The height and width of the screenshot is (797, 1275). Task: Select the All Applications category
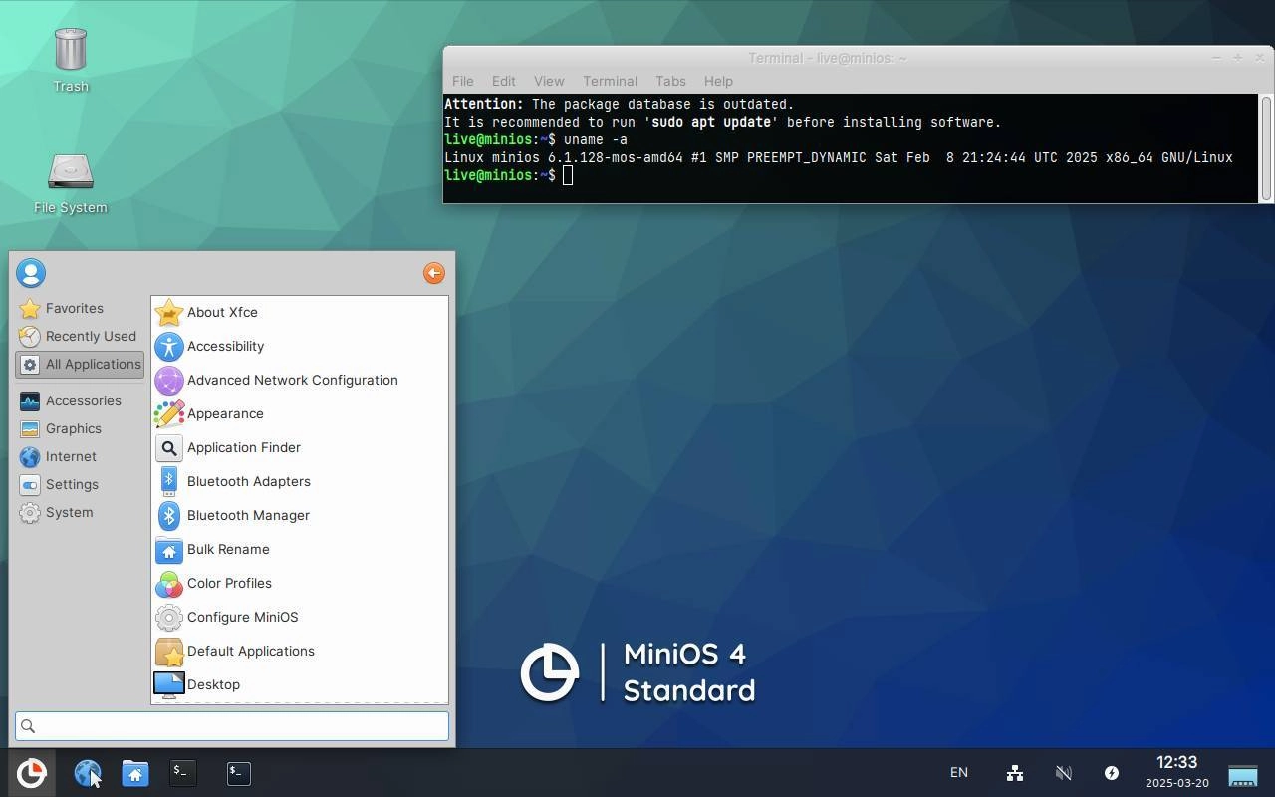pyautogui.click(x=80, y=364)
